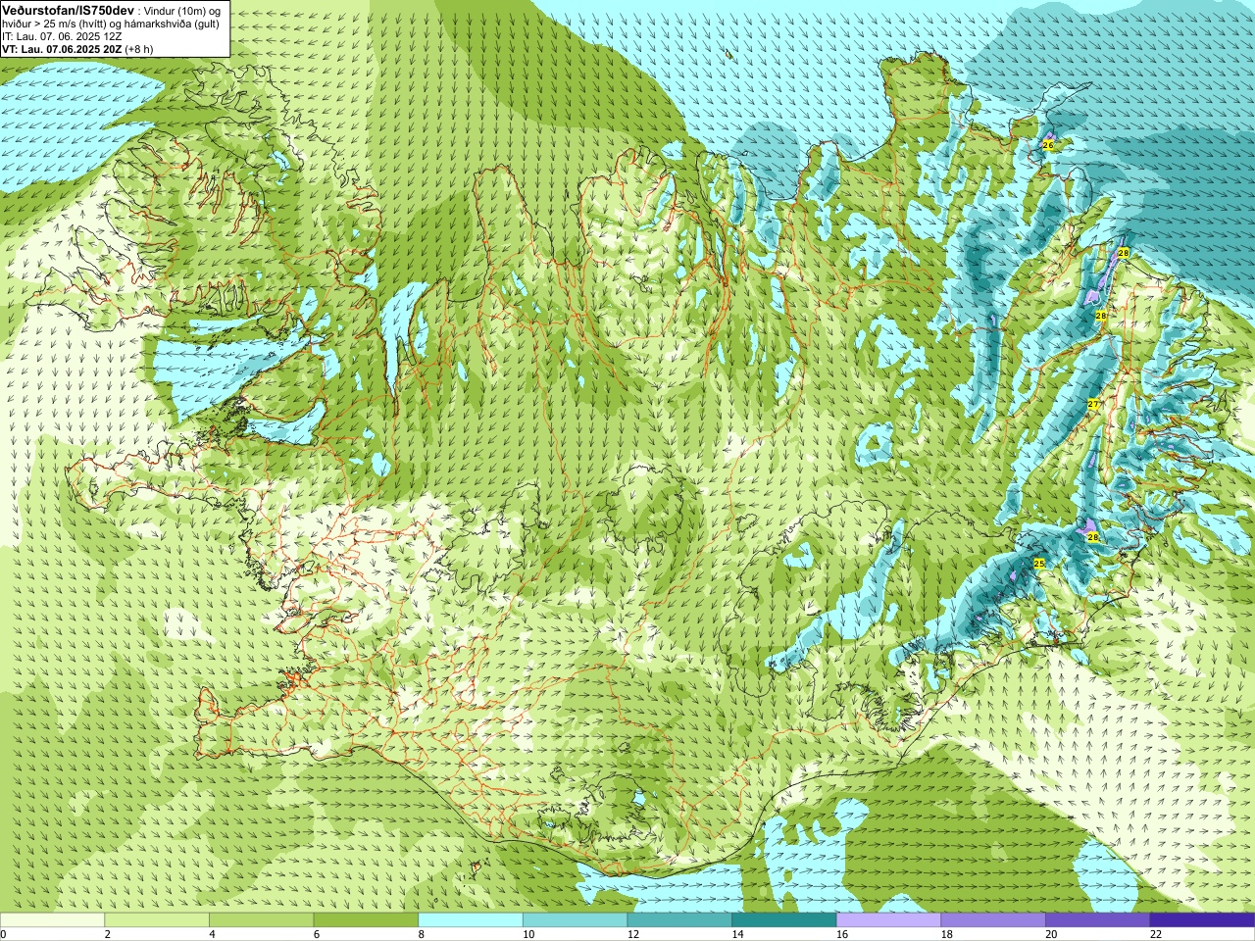
Task: Pick the 14–16 m/s dark teal legend swatch
Action: point(784,920)
